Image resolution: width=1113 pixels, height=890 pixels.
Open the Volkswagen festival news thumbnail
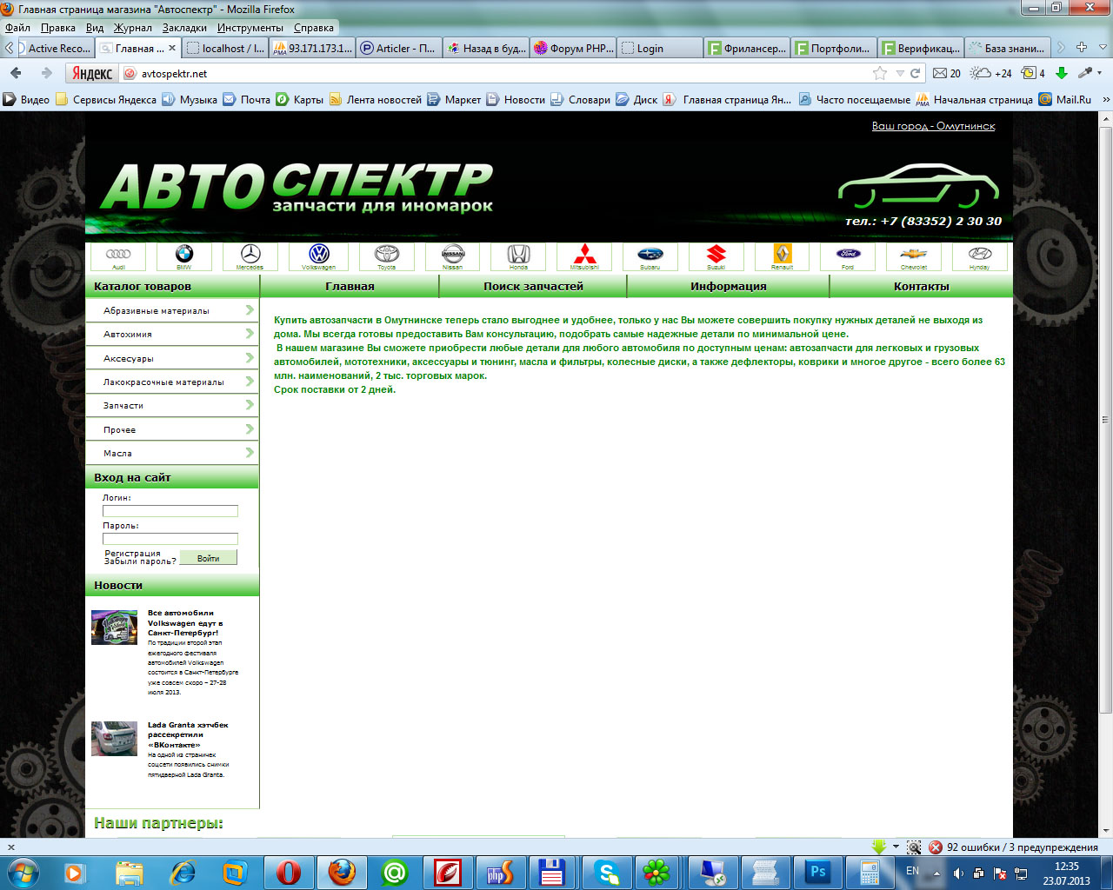point(114,628)
